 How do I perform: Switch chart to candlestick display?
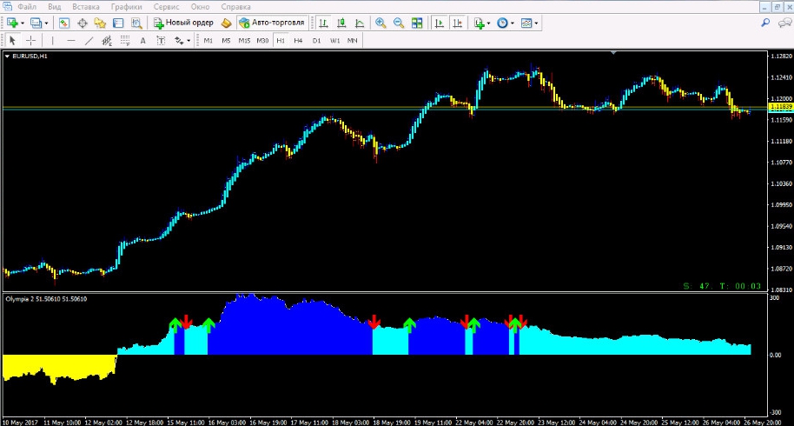341,23
